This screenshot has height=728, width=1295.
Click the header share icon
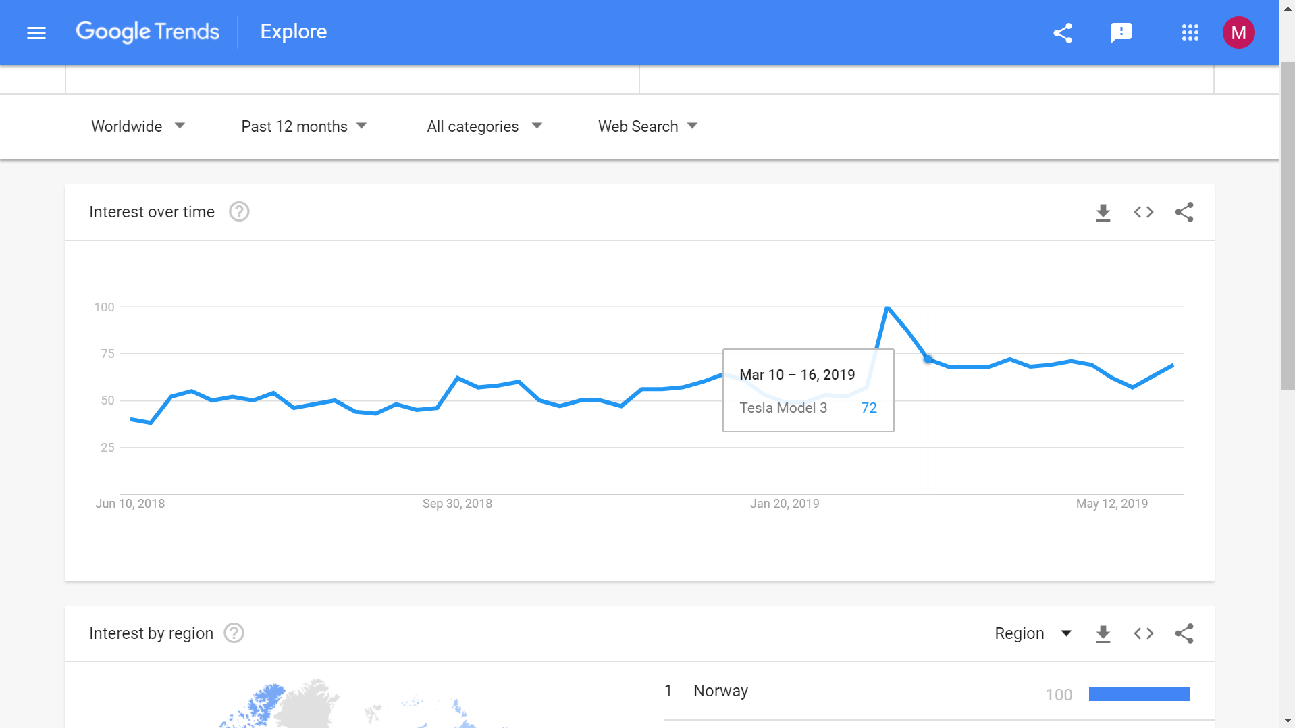pyautogui.click(x=1063, y=32)
